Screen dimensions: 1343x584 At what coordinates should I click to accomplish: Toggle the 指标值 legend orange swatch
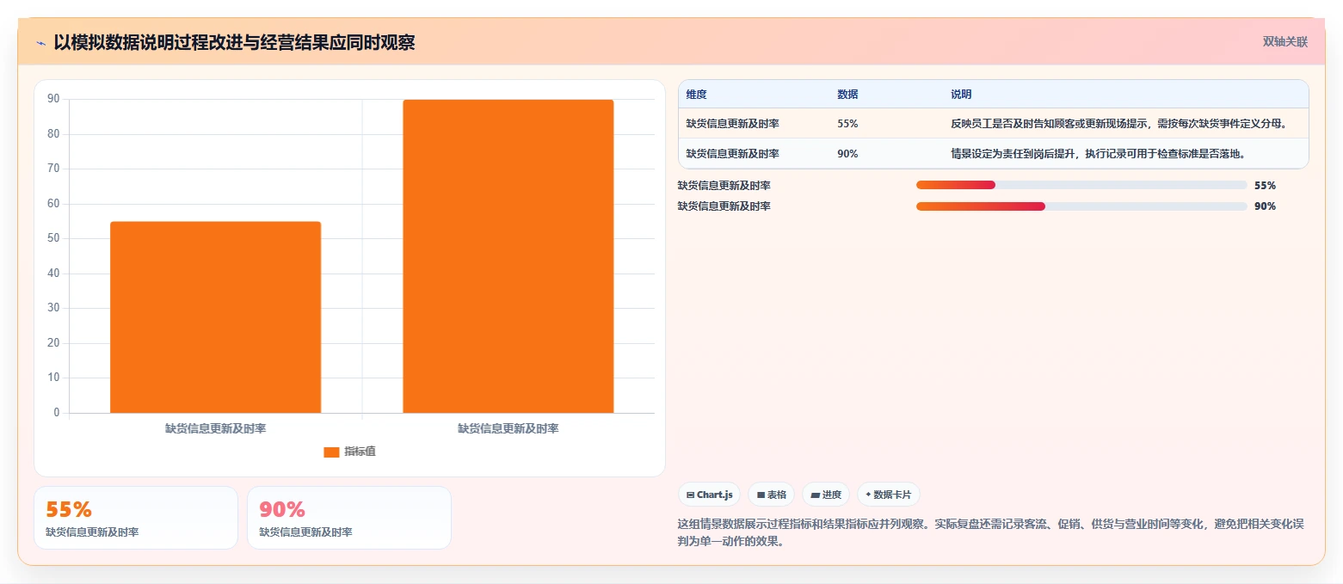[331, 452]
